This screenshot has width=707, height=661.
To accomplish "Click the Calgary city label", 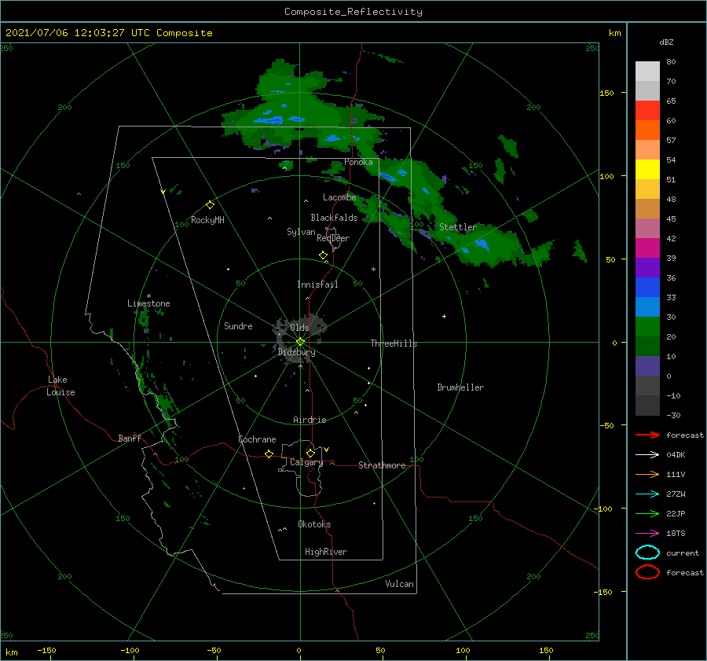I will [x=306, y=462].
